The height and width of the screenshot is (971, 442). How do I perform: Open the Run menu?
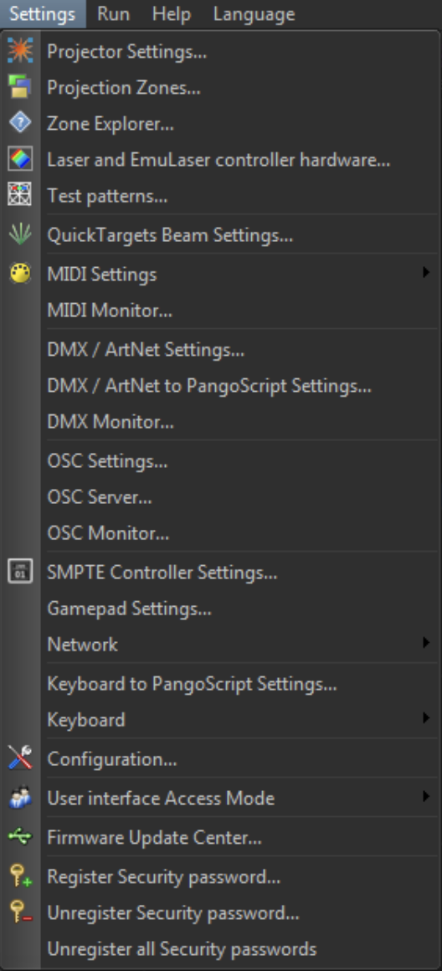point(113,13)
